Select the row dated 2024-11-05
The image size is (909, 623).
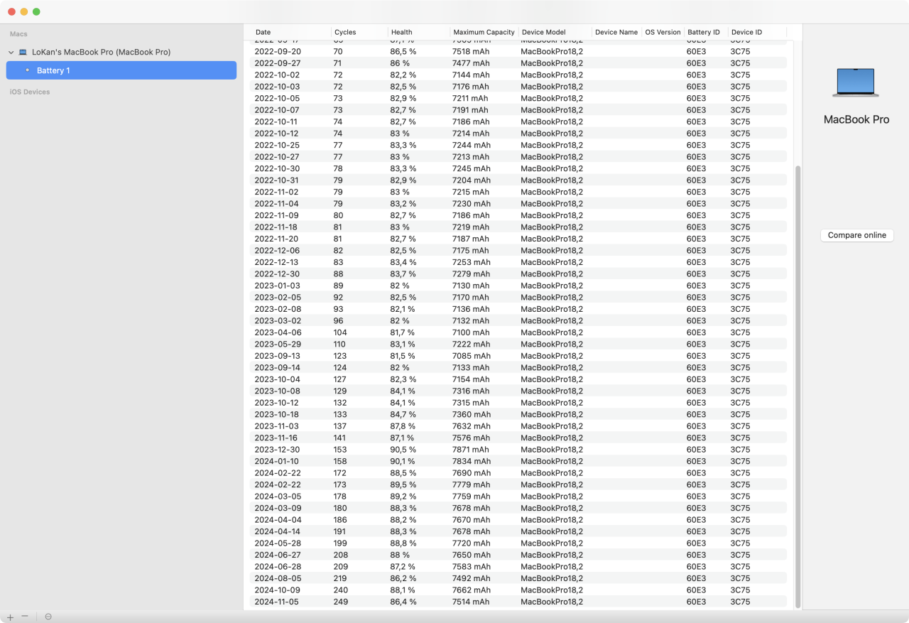coord(519,602)
